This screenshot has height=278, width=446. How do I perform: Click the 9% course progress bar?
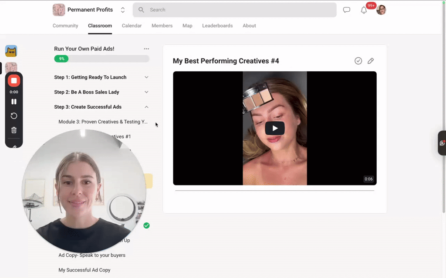[x=101, y=58]
